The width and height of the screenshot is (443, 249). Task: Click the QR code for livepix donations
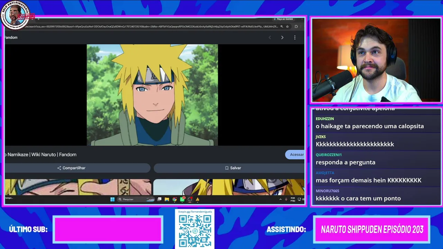tap(195, 231)
